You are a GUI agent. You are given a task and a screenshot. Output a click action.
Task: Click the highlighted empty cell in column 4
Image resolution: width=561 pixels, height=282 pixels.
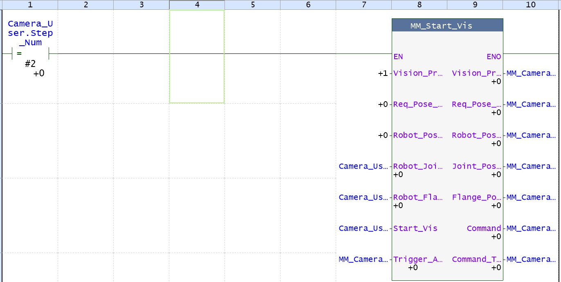point(197,57)
